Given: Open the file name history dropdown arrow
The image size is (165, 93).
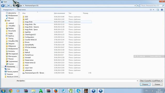Looking at the screenshot, I should (x=137, y=81).
